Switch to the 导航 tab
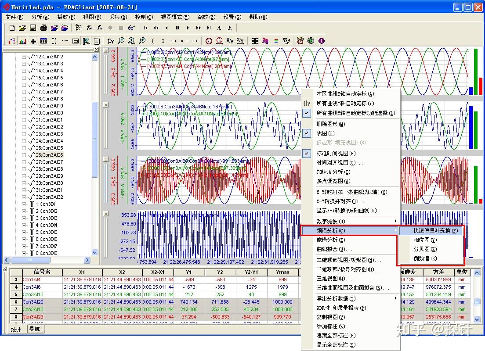This screenshot has width=485, height=351. (x=36, y=329)
